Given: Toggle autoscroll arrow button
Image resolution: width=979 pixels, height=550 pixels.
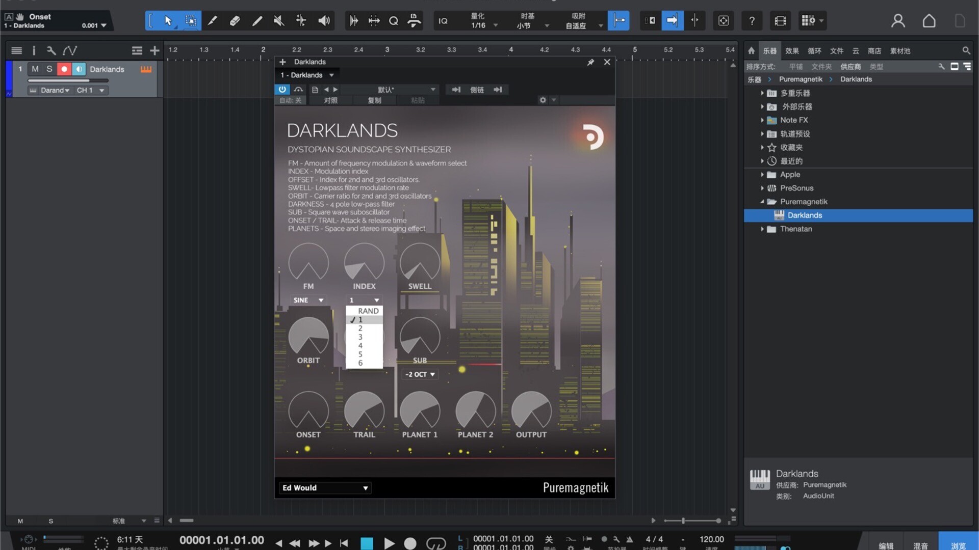Looking at the screenshot, I should tap(672, 21).
